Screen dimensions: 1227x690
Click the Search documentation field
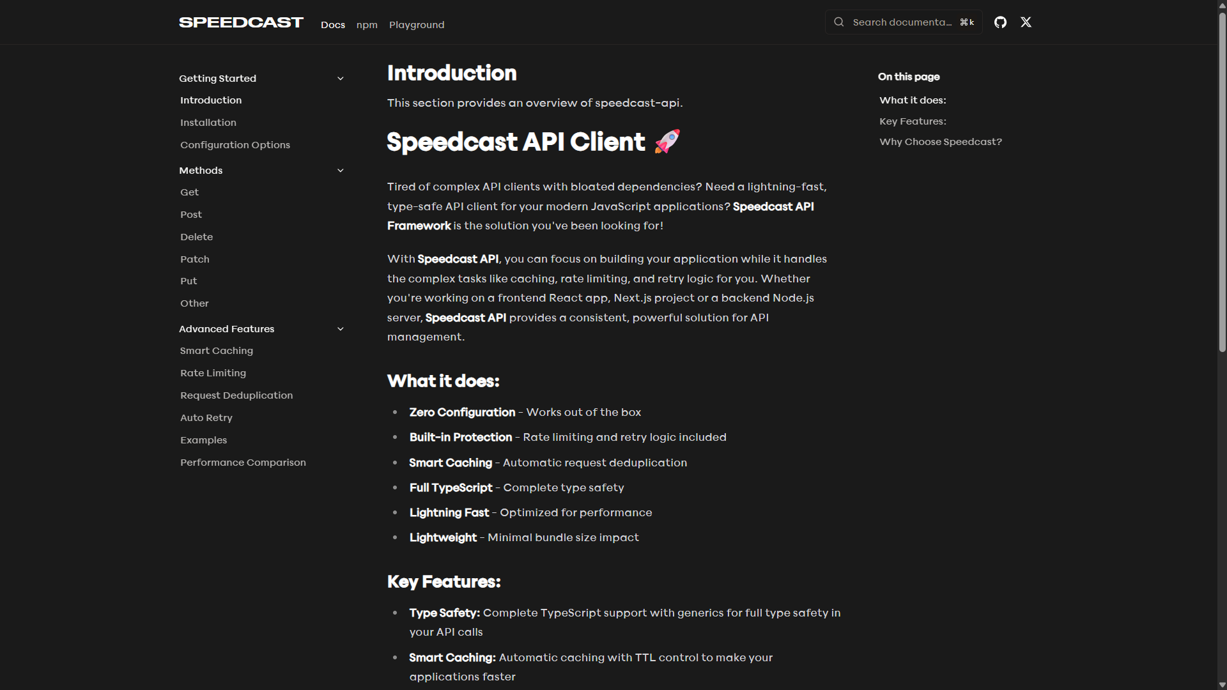(902, 22)
